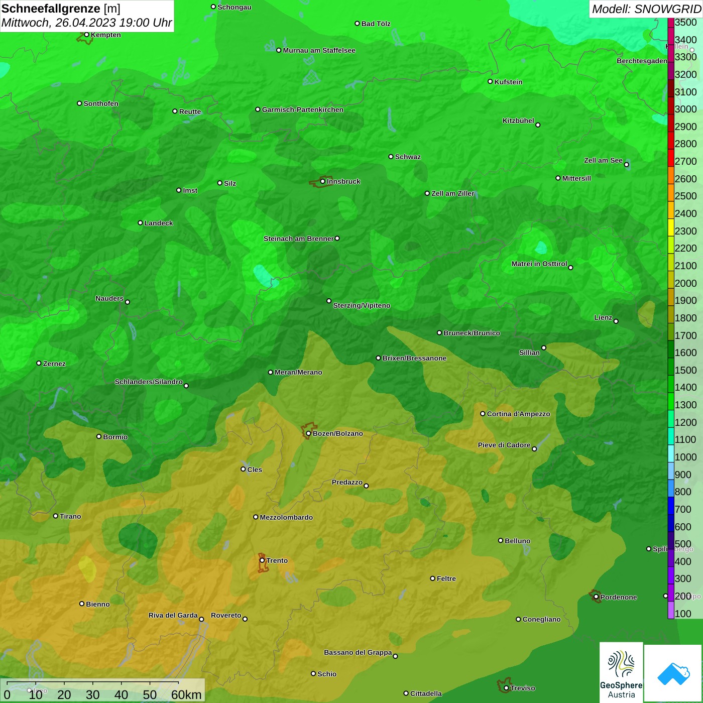Select the Riva del Garda marker
The image size is (703, 703).
coord(201,619)
